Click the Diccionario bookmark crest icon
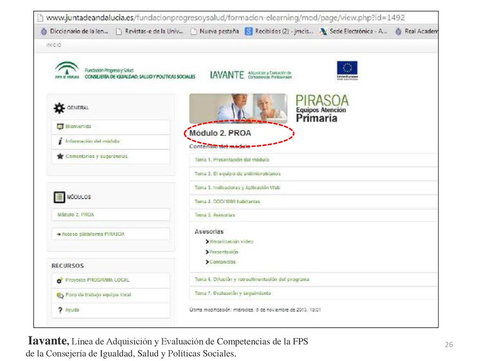 [44, 31]
